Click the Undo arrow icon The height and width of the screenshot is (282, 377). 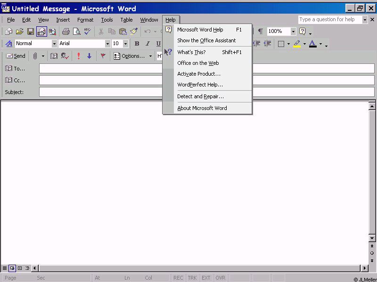(148, 31)
